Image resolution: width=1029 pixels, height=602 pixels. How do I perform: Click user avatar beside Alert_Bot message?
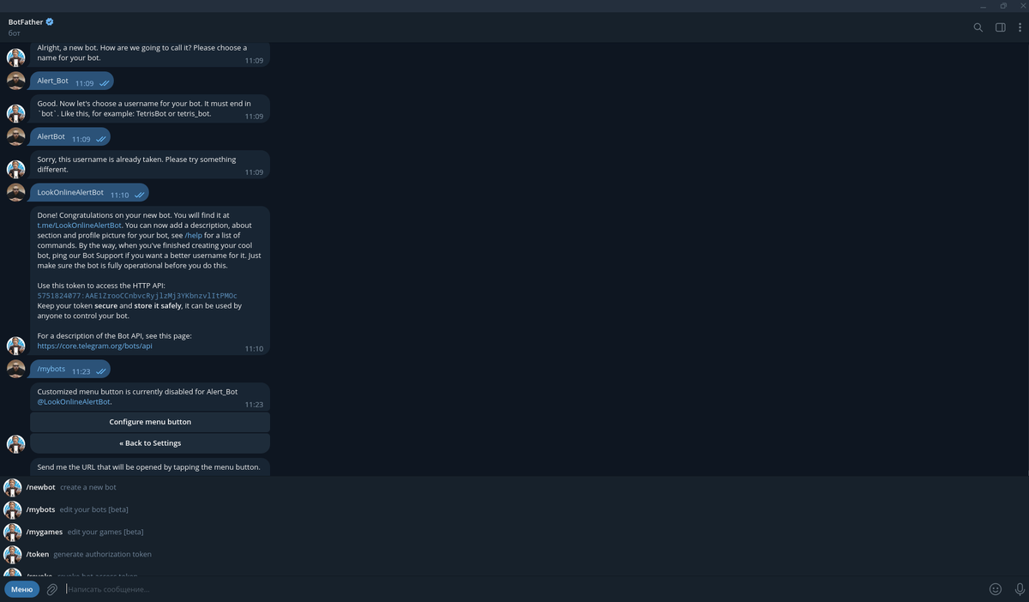click(15, 81)
